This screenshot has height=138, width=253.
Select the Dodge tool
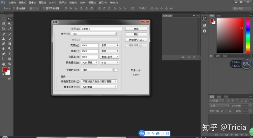tap(10, 48)
